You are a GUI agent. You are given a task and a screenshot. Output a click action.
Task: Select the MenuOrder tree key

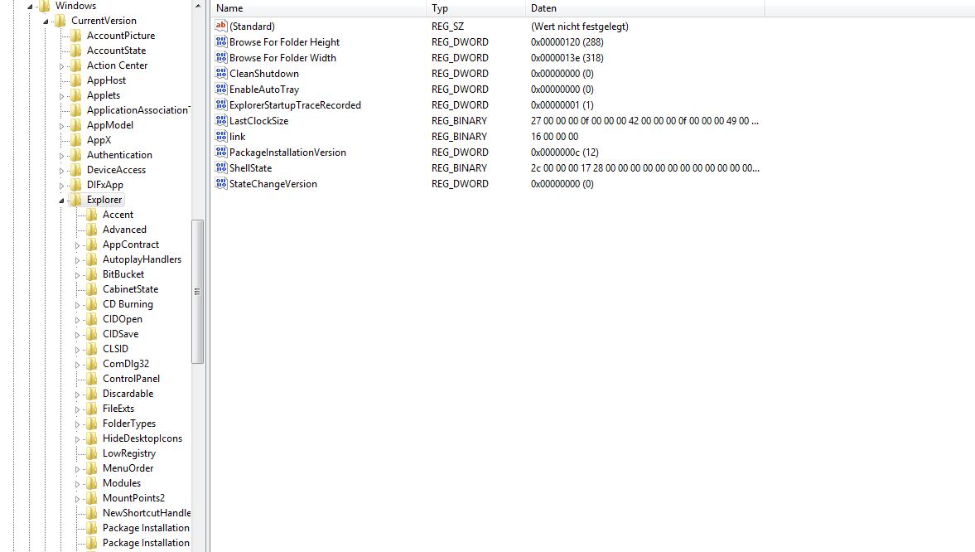click(x=128, y=468)
